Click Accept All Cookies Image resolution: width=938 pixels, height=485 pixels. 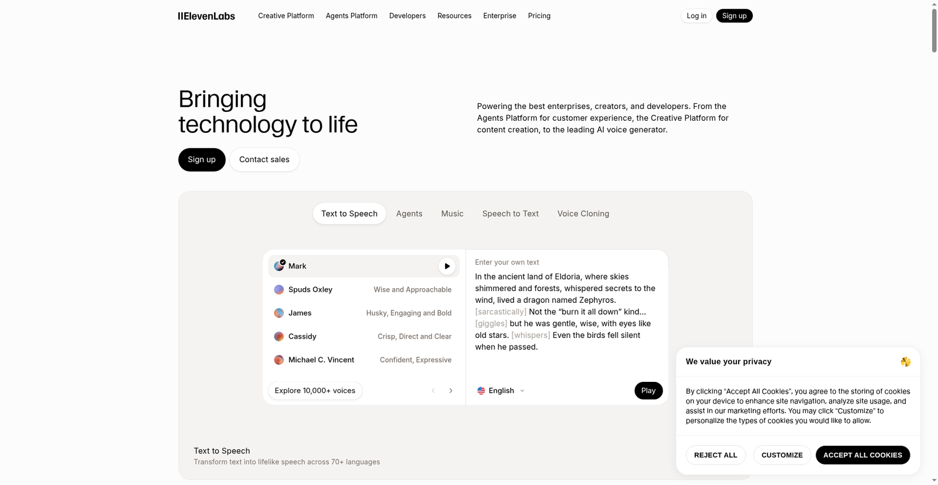coord(862,455)
